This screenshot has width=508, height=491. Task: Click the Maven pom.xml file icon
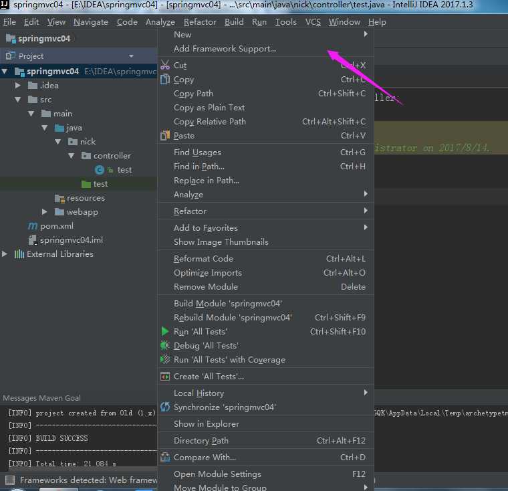[32, 225]
